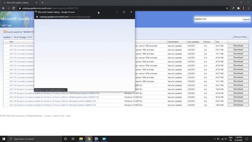Open the volume icon in system tray

click(226, 139)
